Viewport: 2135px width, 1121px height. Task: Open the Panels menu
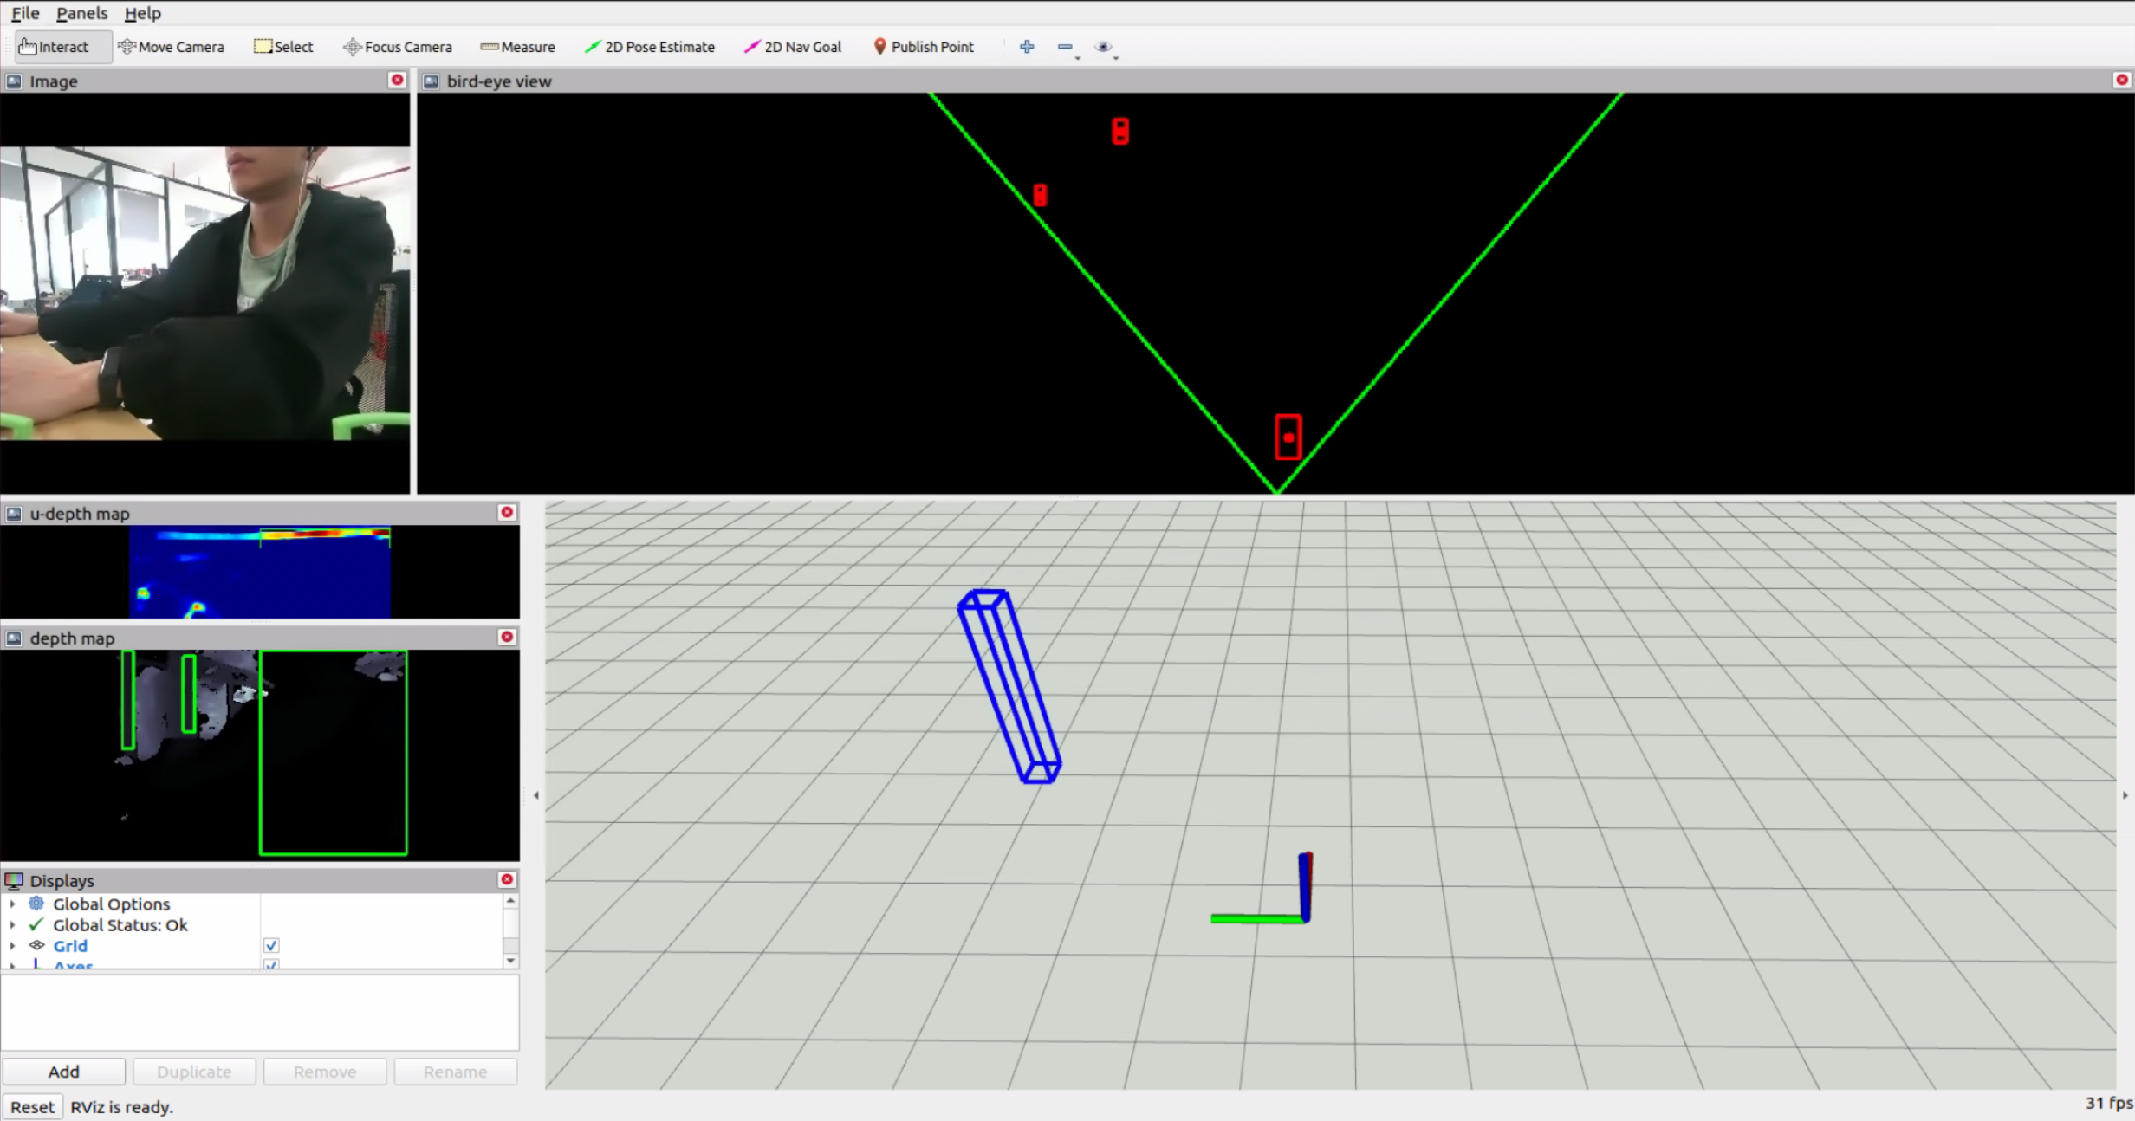coord(81,13)
